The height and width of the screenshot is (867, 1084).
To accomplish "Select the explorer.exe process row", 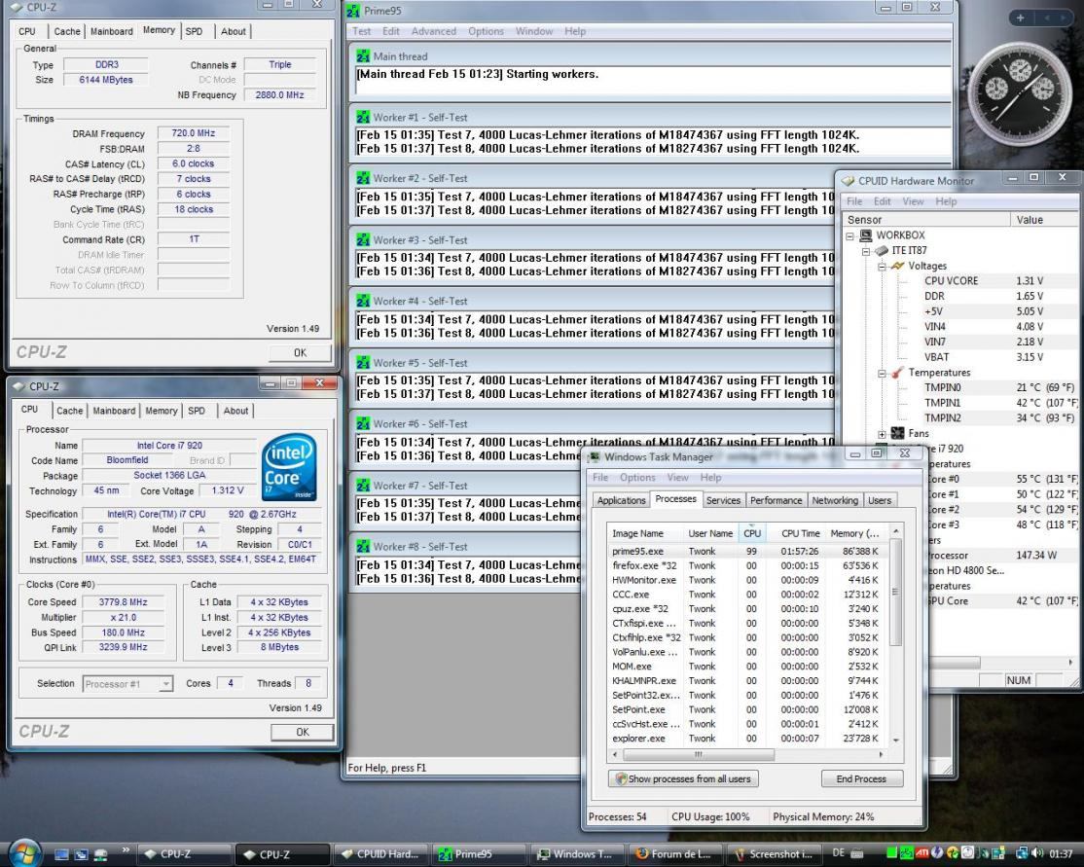I will [746, 739].
